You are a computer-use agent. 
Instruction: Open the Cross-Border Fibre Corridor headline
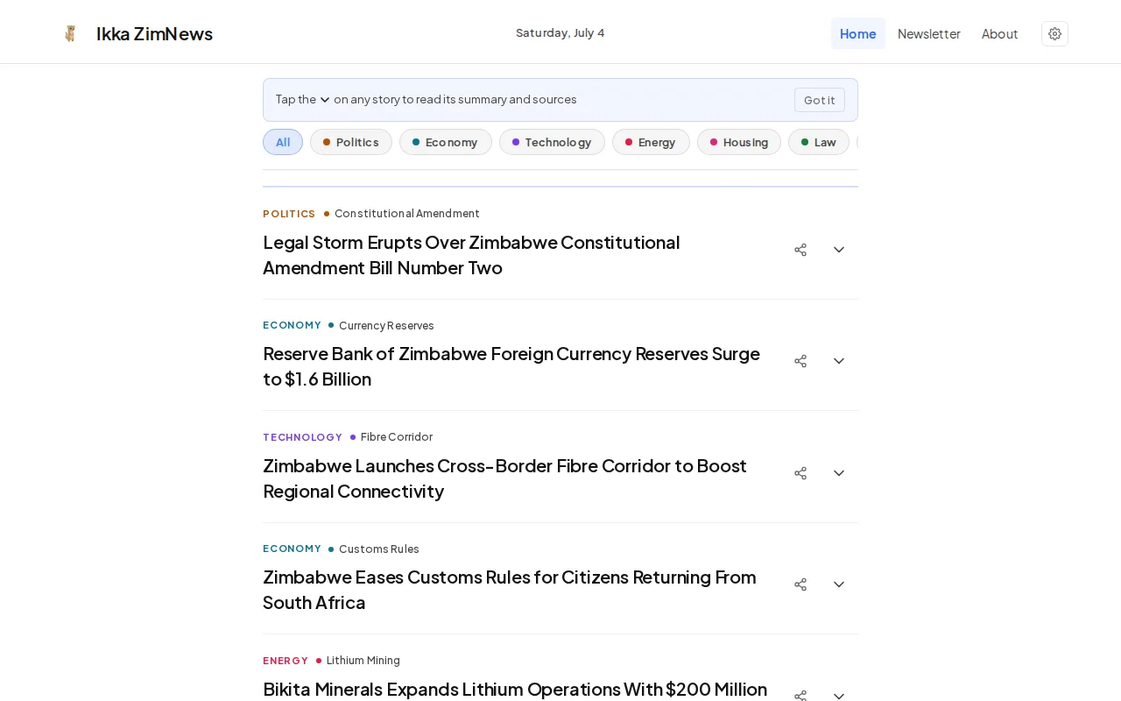(x=504, y=478)
